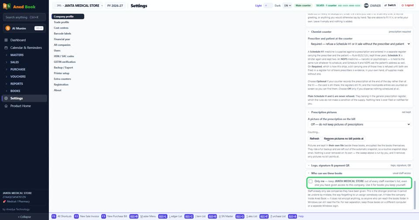Image resolution: width=419 pixels, height=220 pixels.
Task: Tick the Only me checkbox
Action: [310, 181]
